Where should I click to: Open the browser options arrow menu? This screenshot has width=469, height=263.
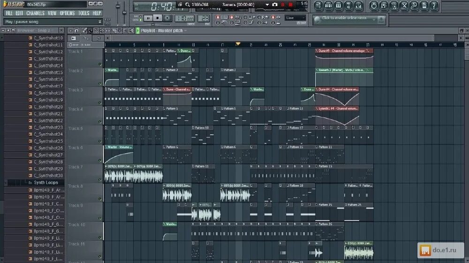(3, 30)
